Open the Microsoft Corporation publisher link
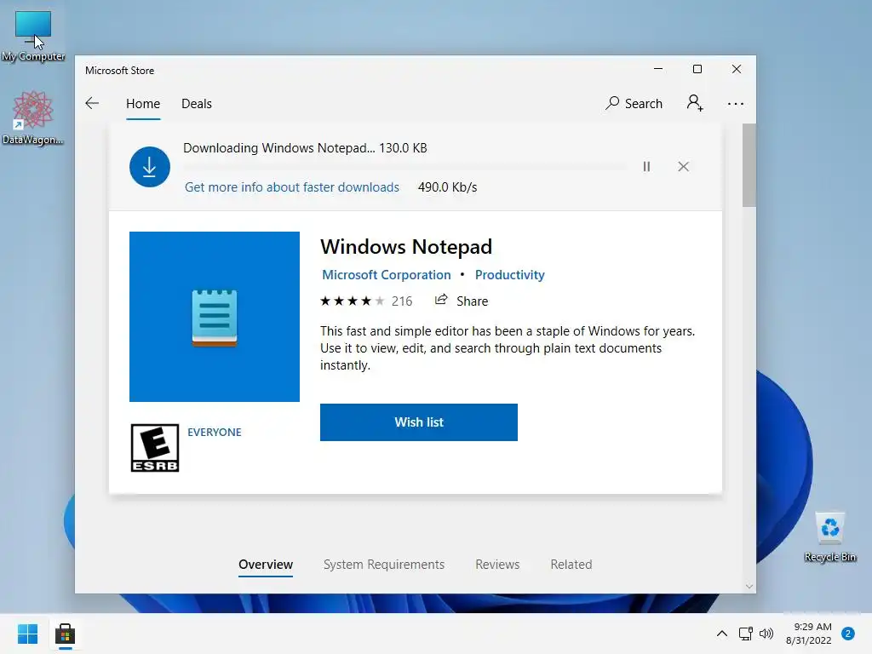The width and height of the screenshot is (872, 654). pyautogui.click(x=387, y=275)
